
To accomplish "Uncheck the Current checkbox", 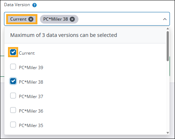I will pos(13,52).
